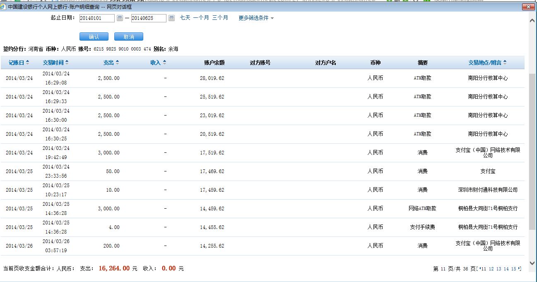Sort by 交易时间 column
Screen dimensions: 537x282
pyautogui.click(x=55, y=63)
